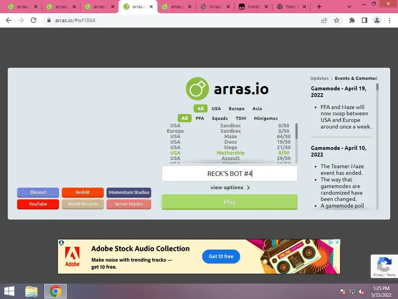
Task: Close the Install tab
Action: 266,7
